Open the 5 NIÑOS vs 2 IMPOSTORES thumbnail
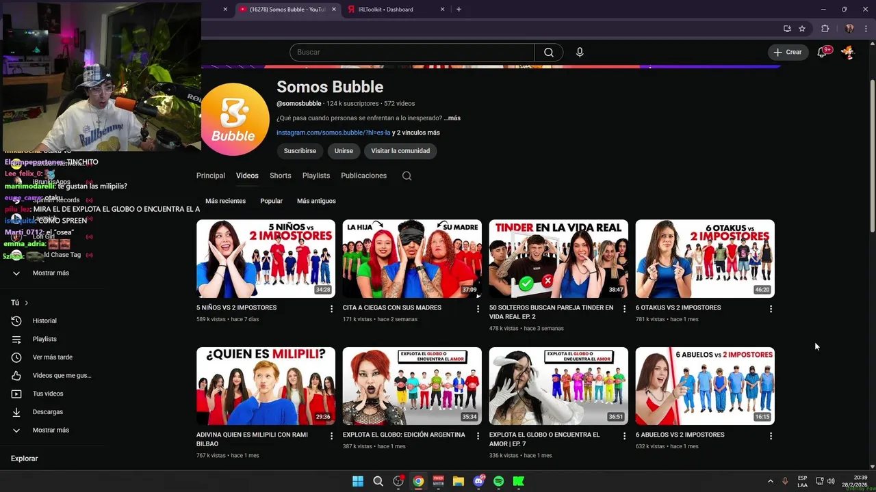 coord(266,258)
